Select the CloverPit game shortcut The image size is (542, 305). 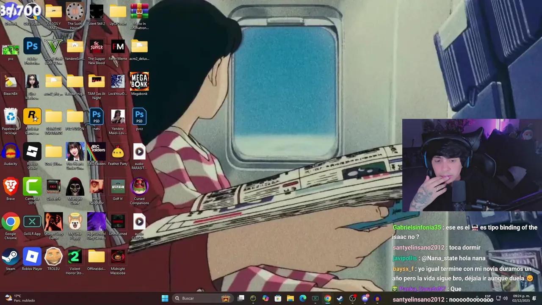[53, 189]
